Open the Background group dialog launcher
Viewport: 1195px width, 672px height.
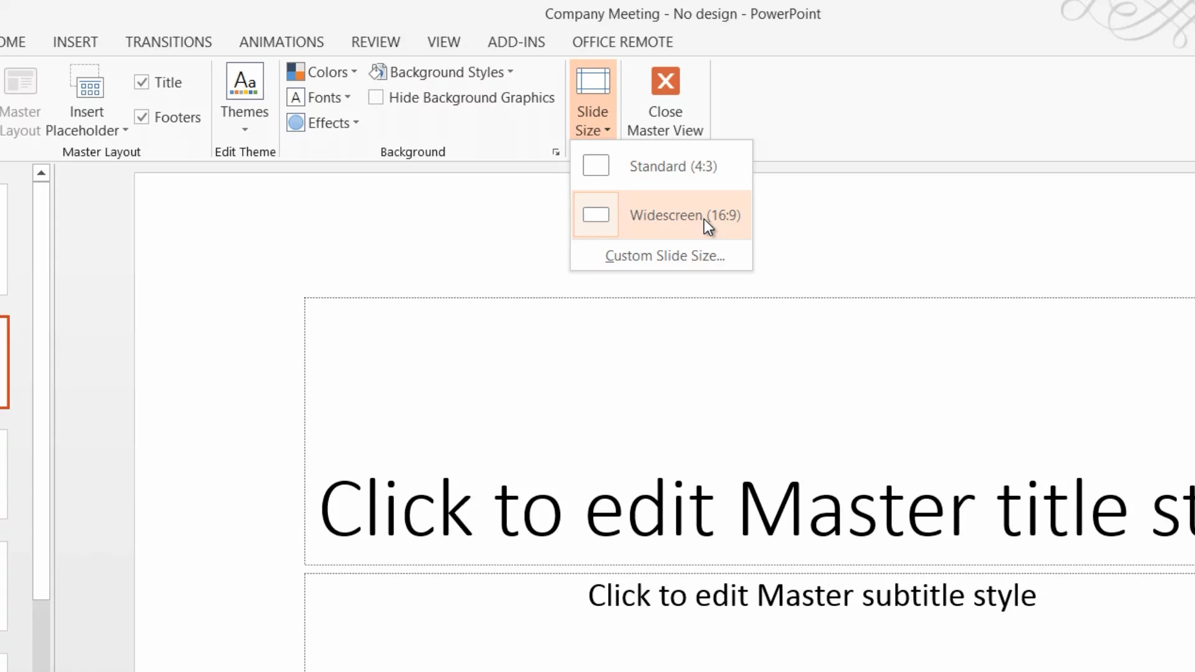556,152
